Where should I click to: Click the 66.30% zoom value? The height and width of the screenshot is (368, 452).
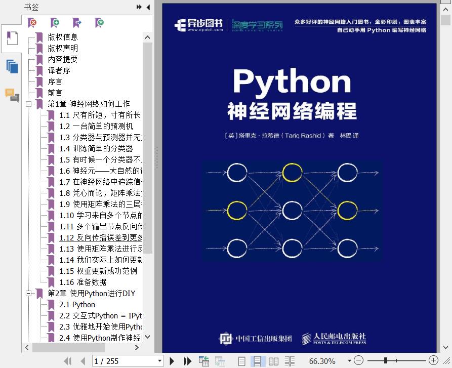click(x=322, y=361)
